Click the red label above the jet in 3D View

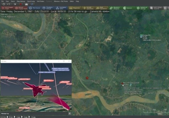pyautogui.click(x=49, y=80)
